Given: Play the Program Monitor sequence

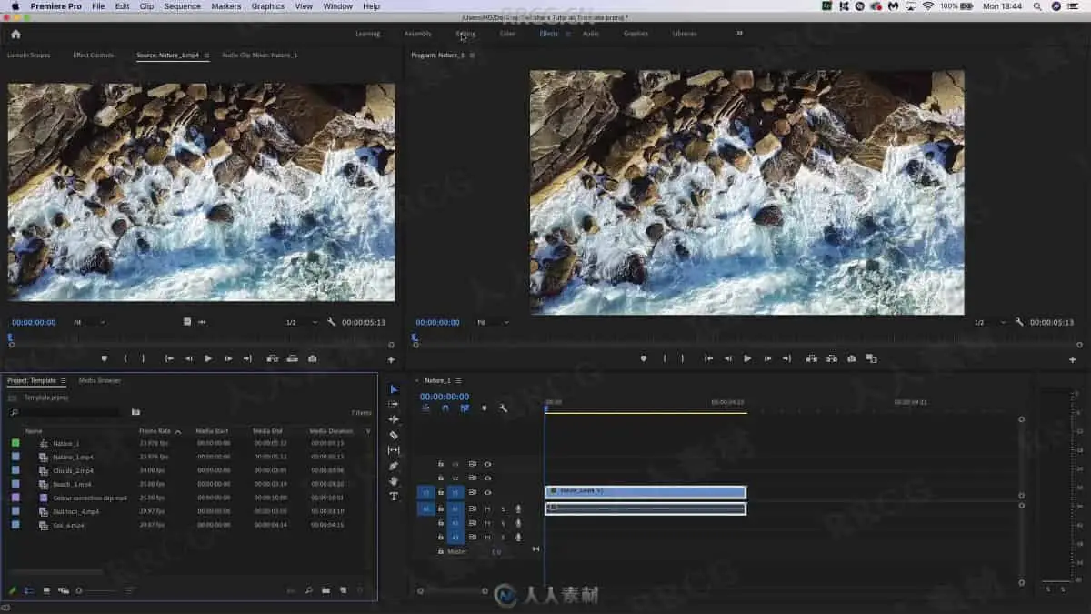Looking at the screenshot, I should (x=747, y=358).
